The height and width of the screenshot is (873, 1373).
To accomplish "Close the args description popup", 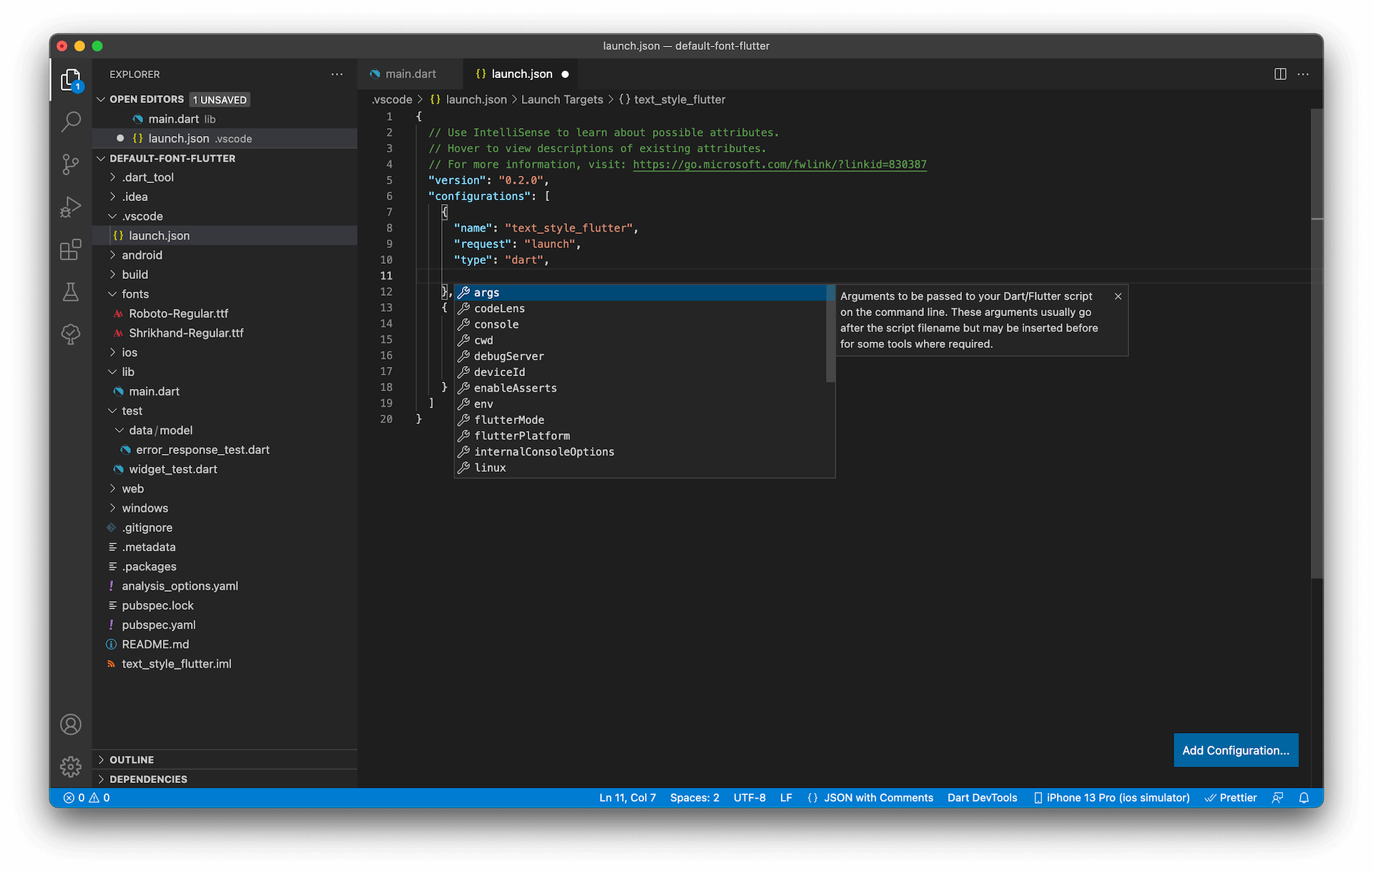I will (1118, 296).
